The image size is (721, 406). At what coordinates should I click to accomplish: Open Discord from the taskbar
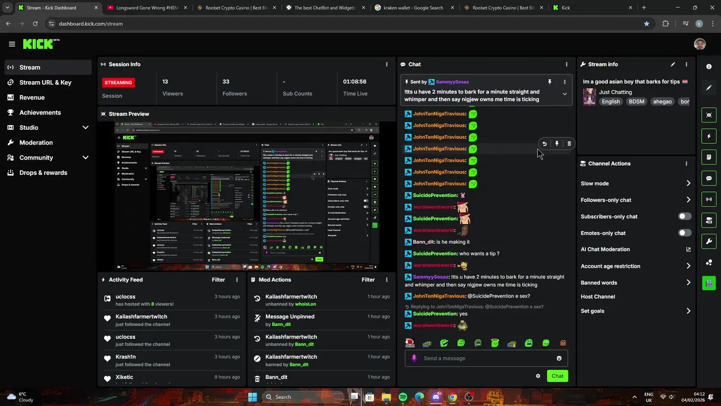[x=436, y=397]
